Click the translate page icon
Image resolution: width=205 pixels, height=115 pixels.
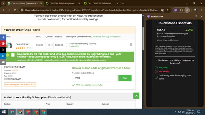(x=162, y=10)
